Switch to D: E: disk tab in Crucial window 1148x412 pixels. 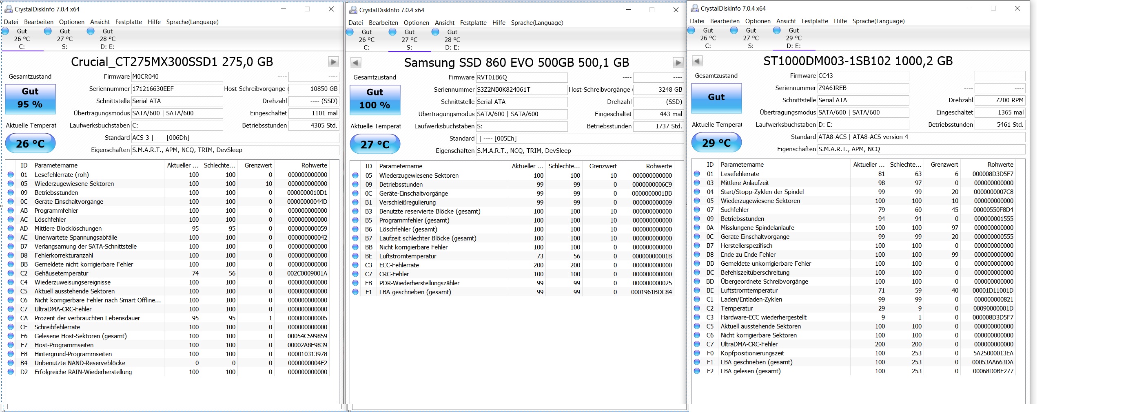click(x=107, y=39)
